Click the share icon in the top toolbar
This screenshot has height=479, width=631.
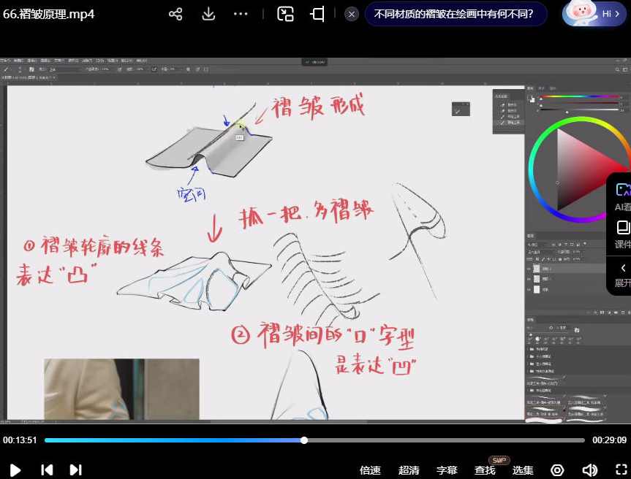(x=175, y=14)
